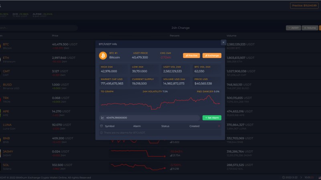Click BTC volume 2,582,129,533 USDT in list
321x180 pixels.
240,44
